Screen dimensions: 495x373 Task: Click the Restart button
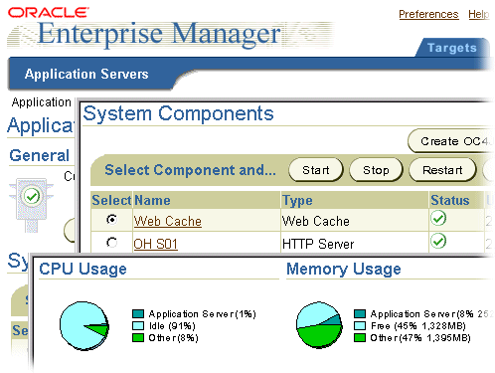442,170
